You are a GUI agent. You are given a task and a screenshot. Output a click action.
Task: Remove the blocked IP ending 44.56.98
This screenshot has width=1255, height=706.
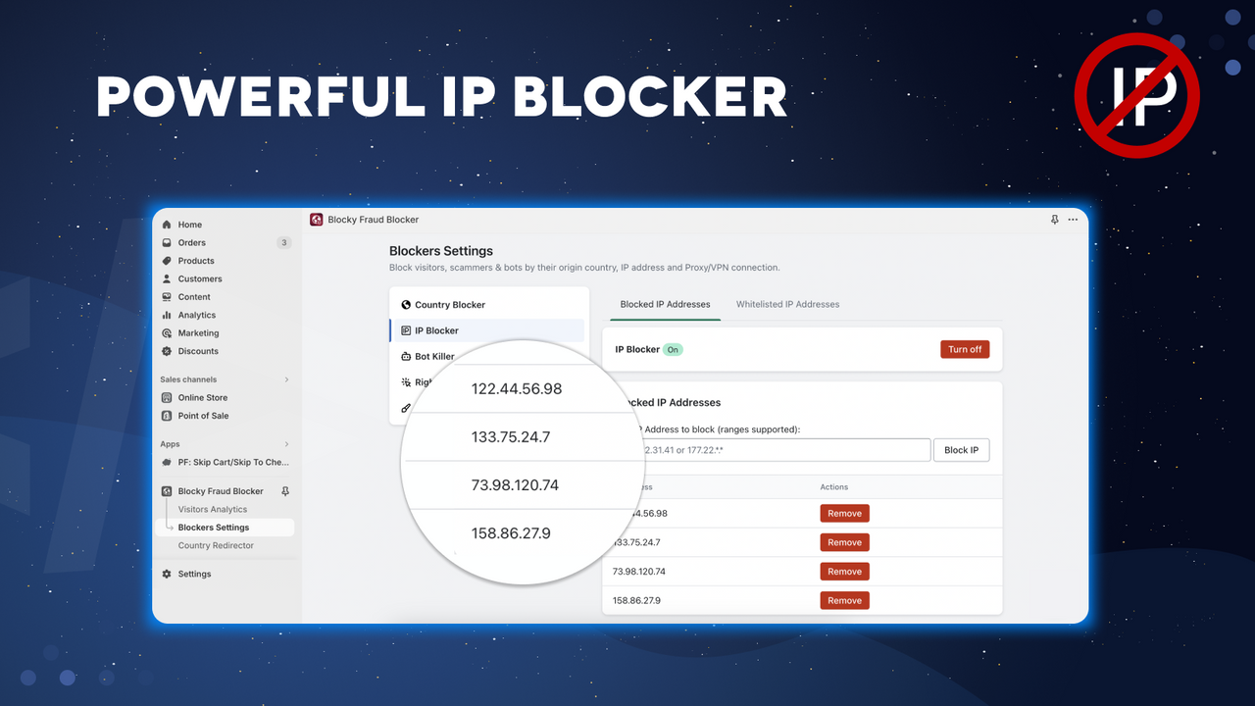[x=844, y=513]
